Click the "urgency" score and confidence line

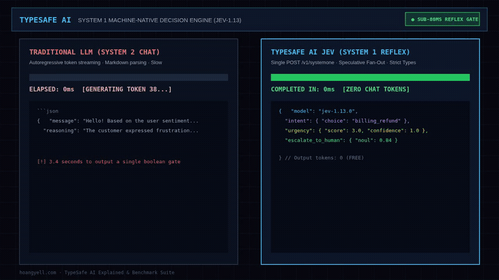357,131
